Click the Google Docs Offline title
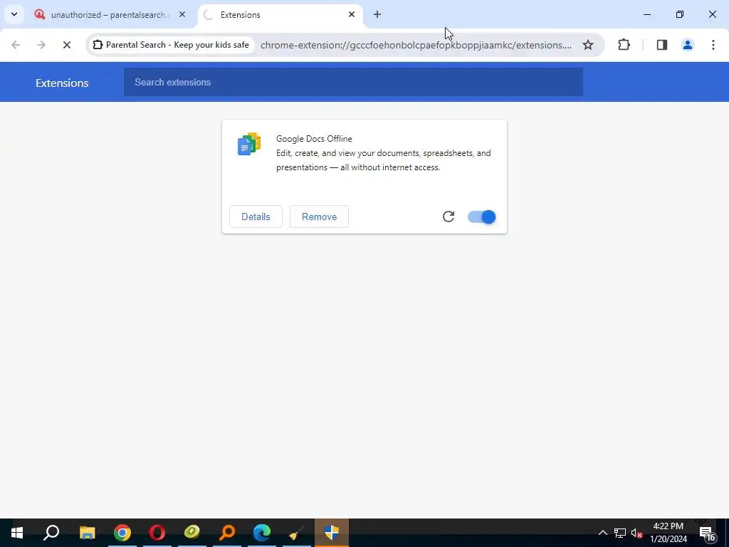Image resolution: width=729 pixels, height=547 pixels. pyautogui.click(x=314, y=139)
